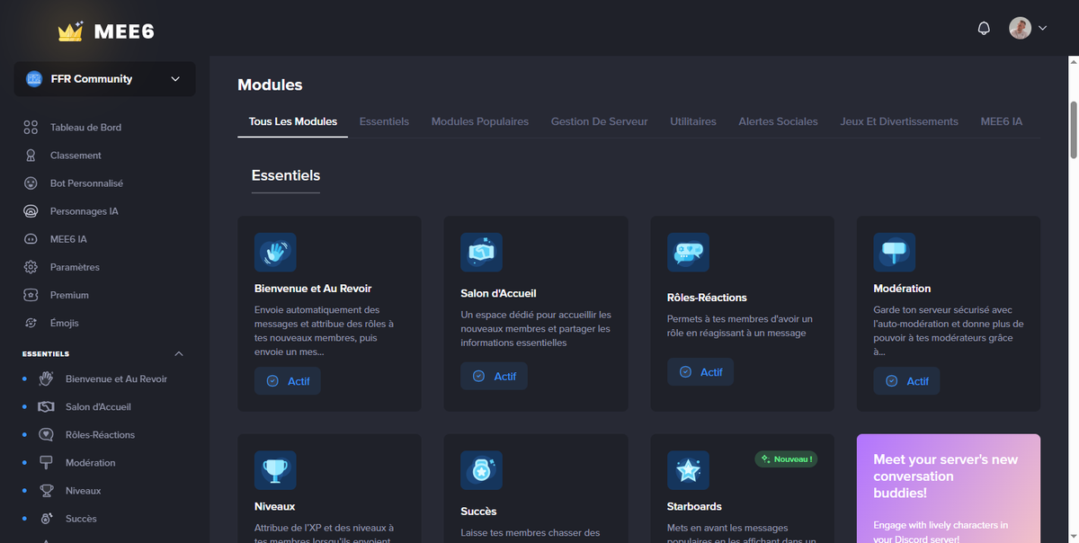
Task: Open Paramètres in sidebar
Action: click(x=75, y=267)
